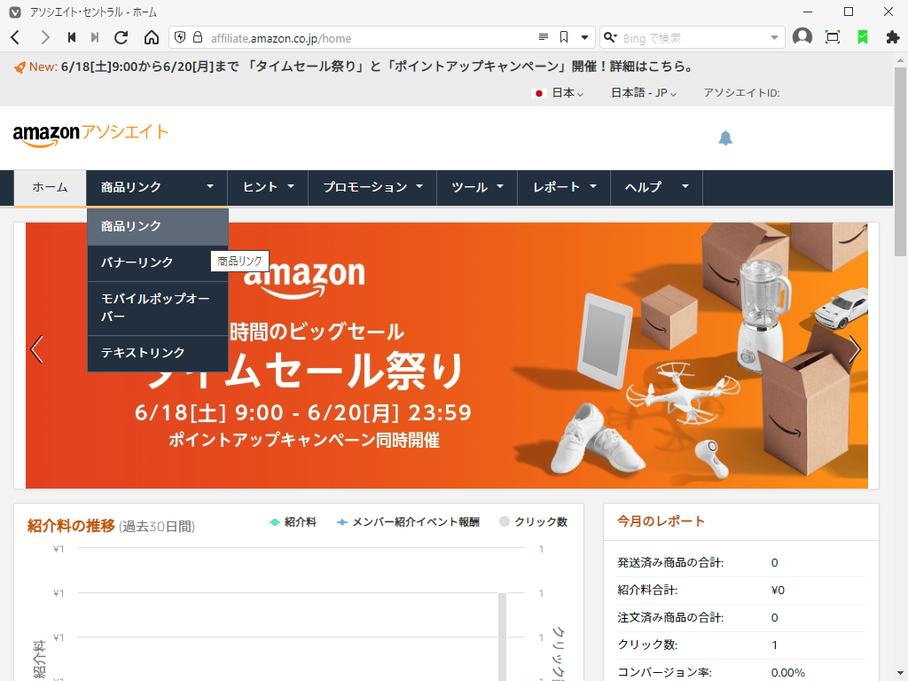908x681 pixels.
Task: Expand the ヘルプ menu
Action: 657,188
